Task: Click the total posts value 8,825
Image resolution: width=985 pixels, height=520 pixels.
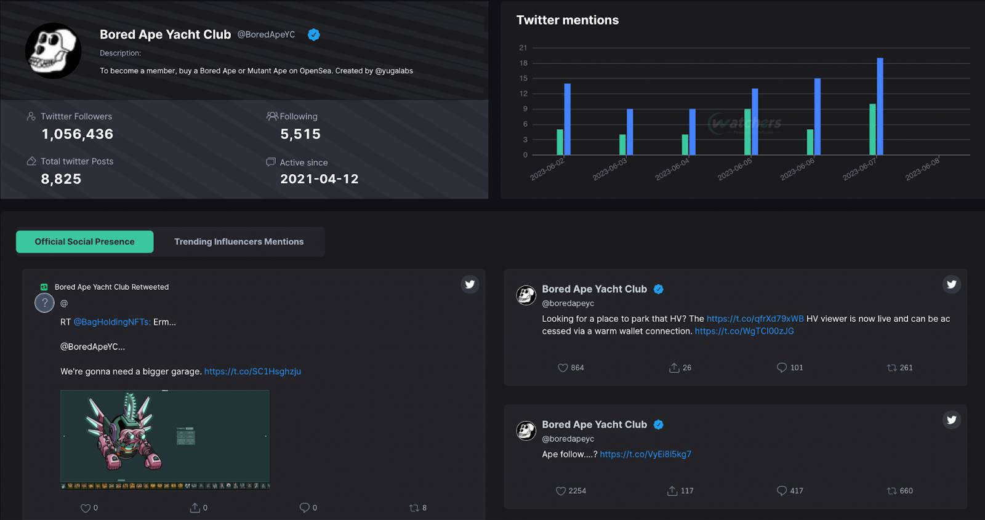Action: [61, 179]
